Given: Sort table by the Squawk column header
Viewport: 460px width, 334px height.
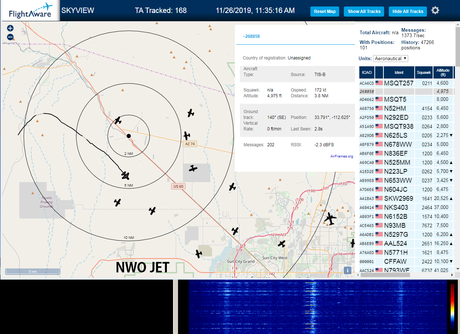Looking at the screenshot, I should (424, 72).
